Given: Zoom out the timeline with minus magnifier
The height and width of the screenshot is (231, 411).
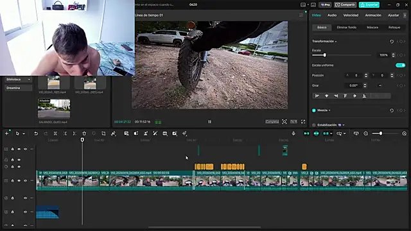Looking at the screenshot, I should click(x=365, y=133).
